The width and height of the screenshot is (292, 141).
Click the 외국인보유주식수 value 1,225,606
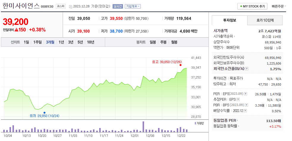coord(274,63)
